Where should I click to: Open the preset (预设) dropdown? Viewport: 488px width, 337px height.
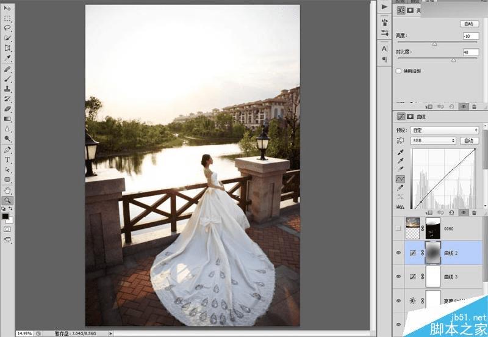[x=445, y=130]
